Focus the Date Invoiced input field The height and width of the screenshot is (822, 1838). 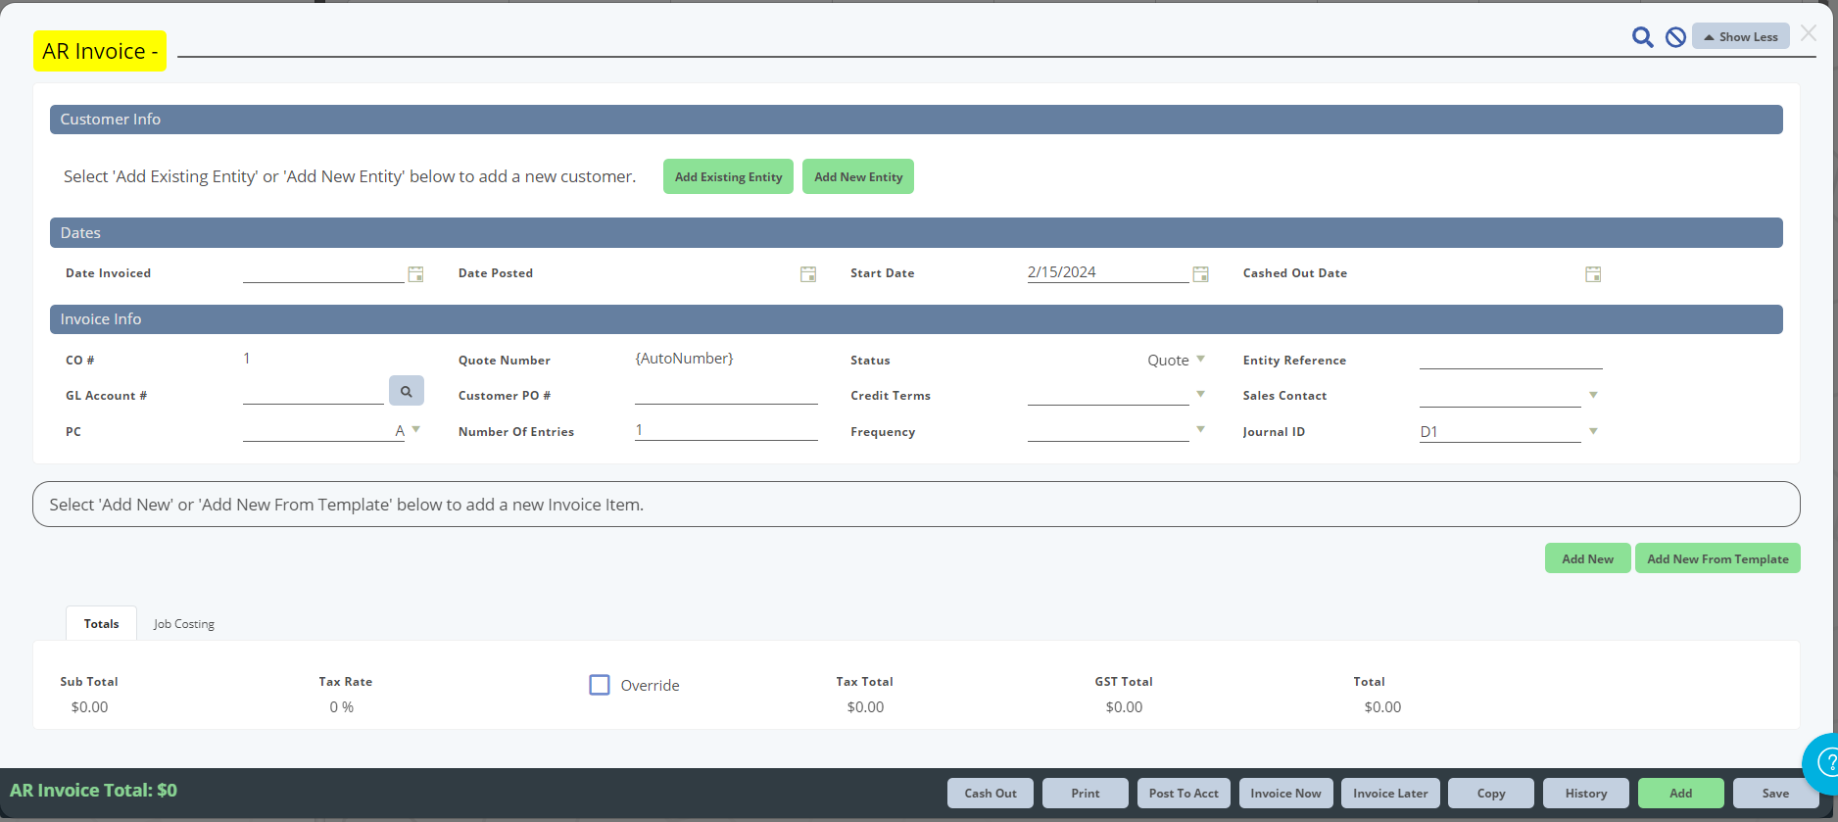323,273
